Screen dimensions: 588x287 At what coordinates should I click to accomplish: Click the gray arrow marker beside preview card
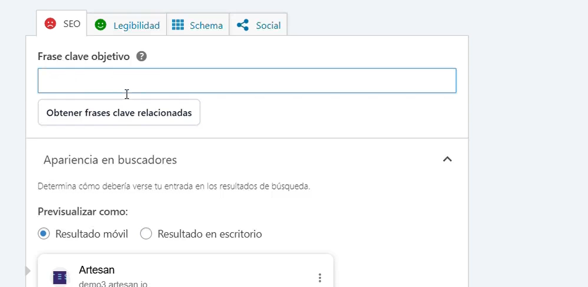pos(28,271)
